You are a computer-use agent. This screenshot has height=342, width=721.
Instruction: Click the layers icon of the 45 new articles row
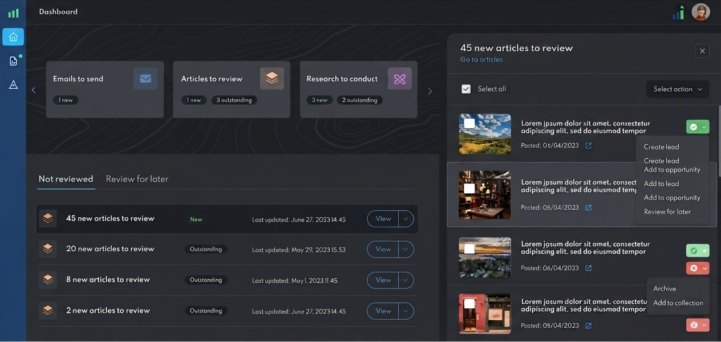tap(48, 218)
